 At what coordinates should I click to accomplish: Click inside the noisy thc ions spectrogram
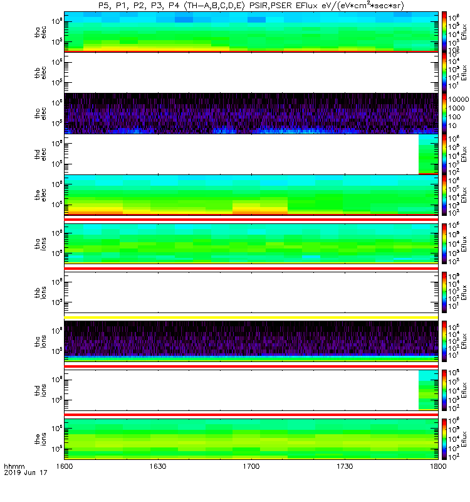[x=251, y=341]
